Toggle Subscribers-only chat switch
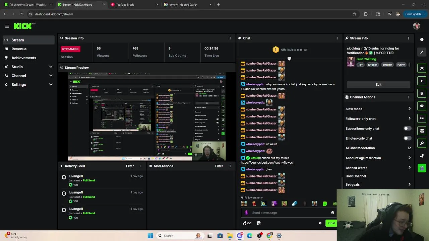The height and width of the screenshot is (241, 429). click(x=407, y=129)
